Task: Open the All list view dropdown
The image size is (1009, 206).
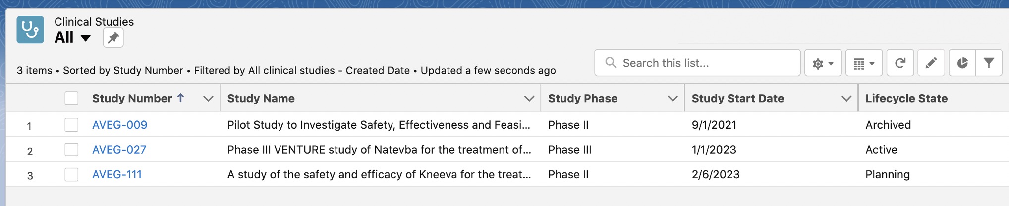Action: tap(85, 38)
